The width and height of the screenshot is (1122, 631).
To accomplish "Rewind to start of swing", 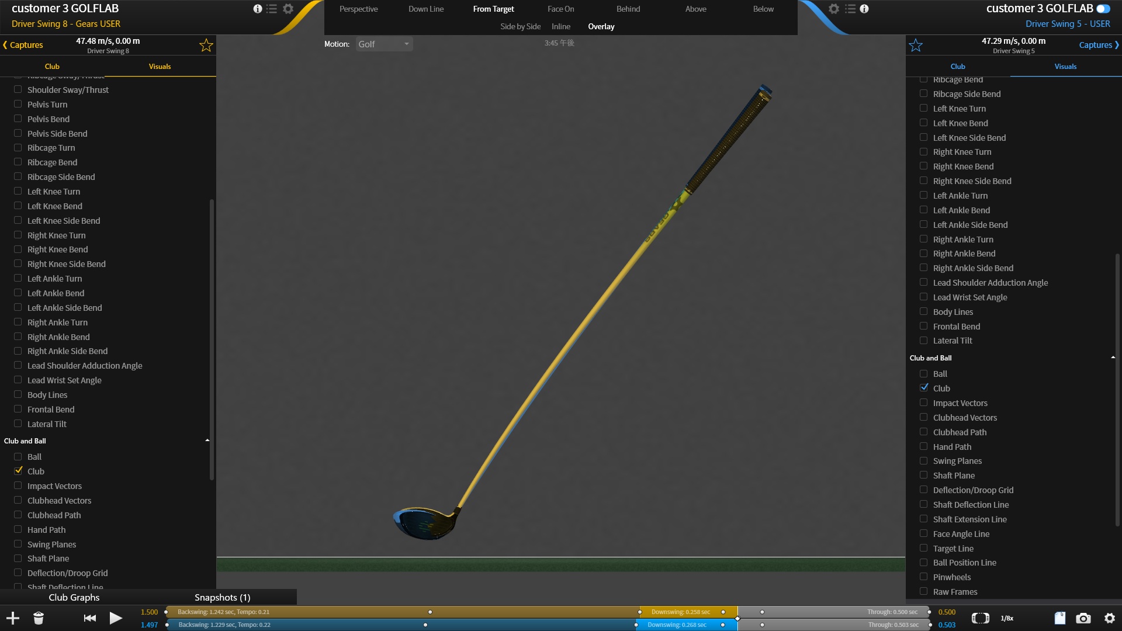I will pos(90,618).
